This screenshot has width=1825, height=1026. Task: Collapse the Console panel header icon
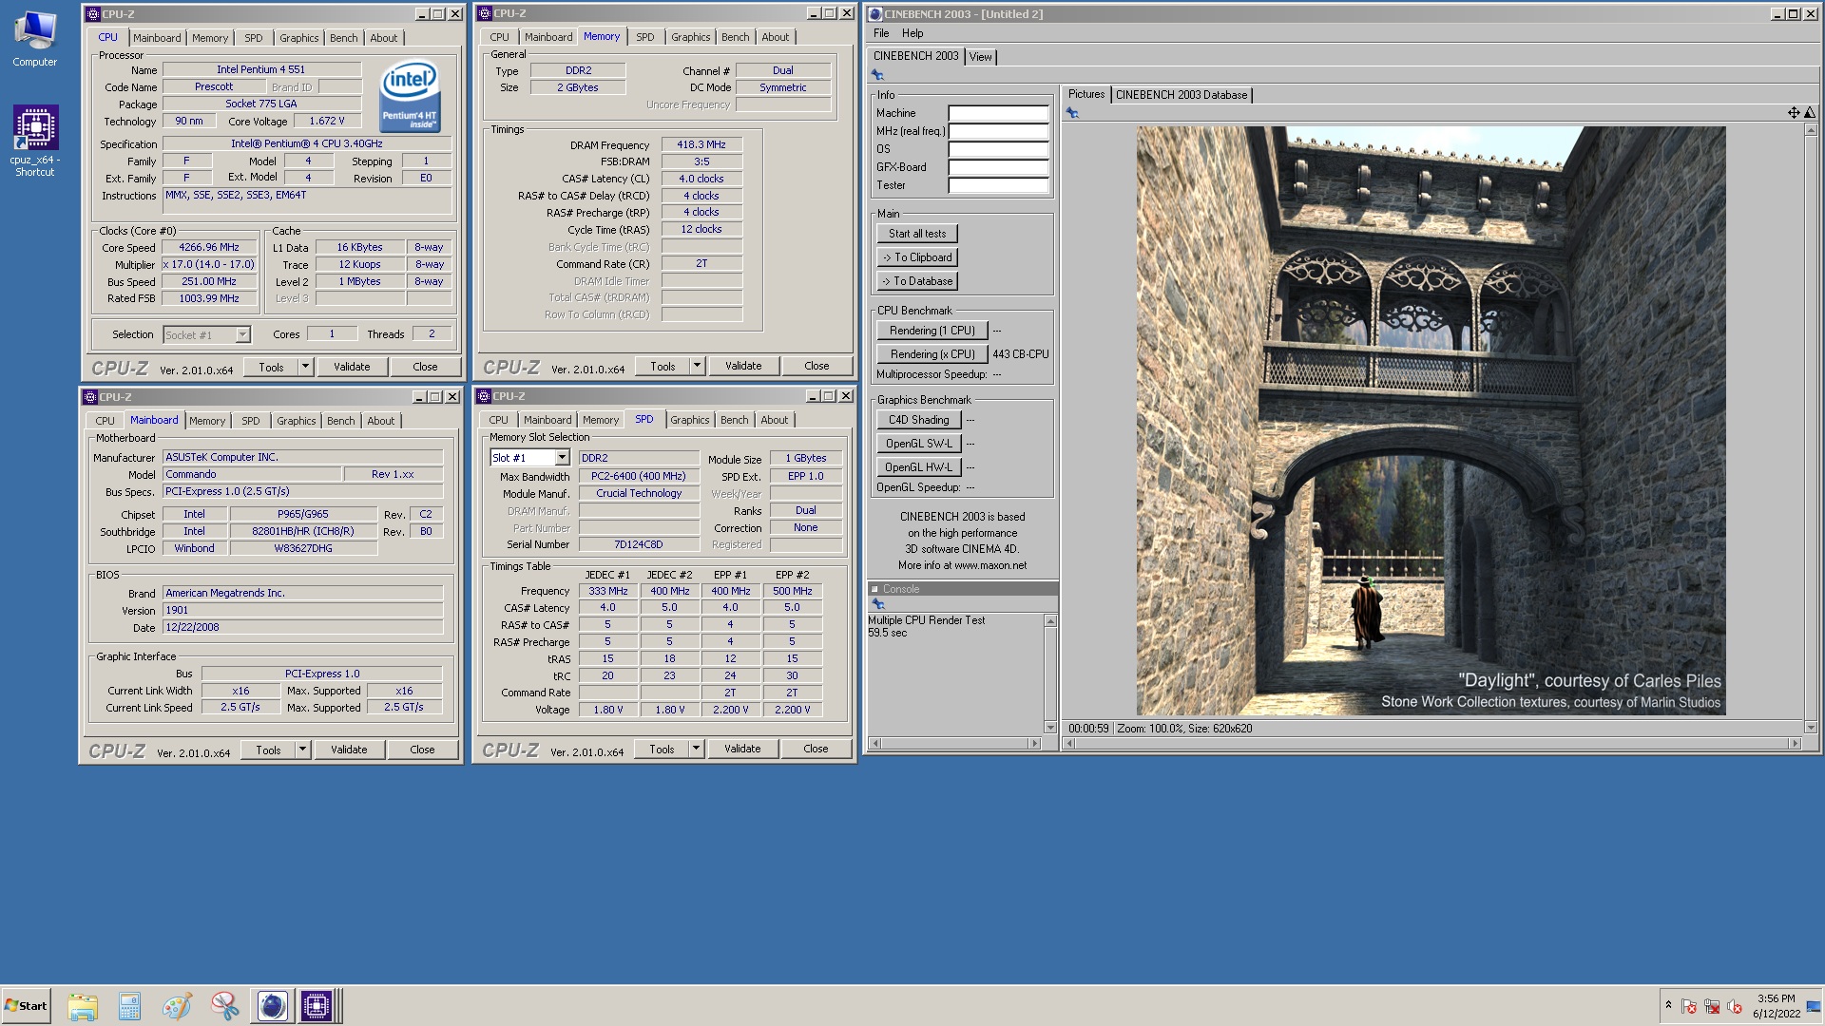click(874, 589)
